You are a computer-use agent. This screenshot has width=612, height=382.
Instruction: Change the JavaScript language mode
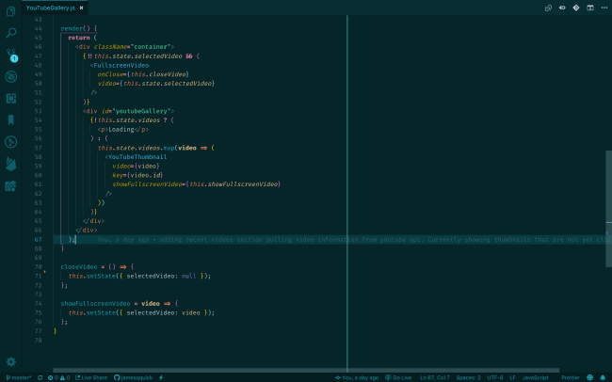[535, 377]
